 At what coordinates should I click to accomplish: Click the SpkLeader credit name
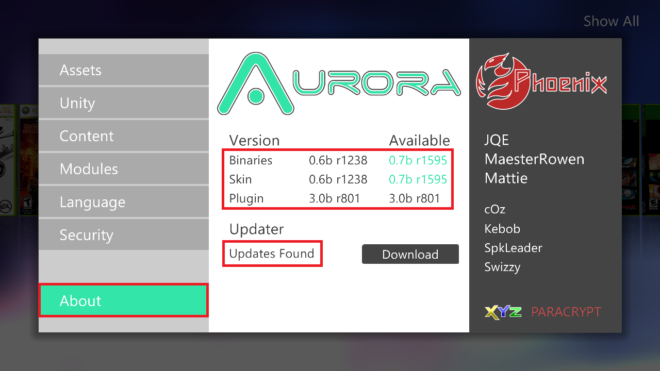pos(514,248)
